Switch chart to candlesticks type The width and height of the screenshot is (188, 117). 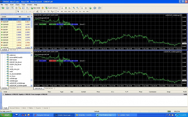pyautogui.click(x=66, y=8)
